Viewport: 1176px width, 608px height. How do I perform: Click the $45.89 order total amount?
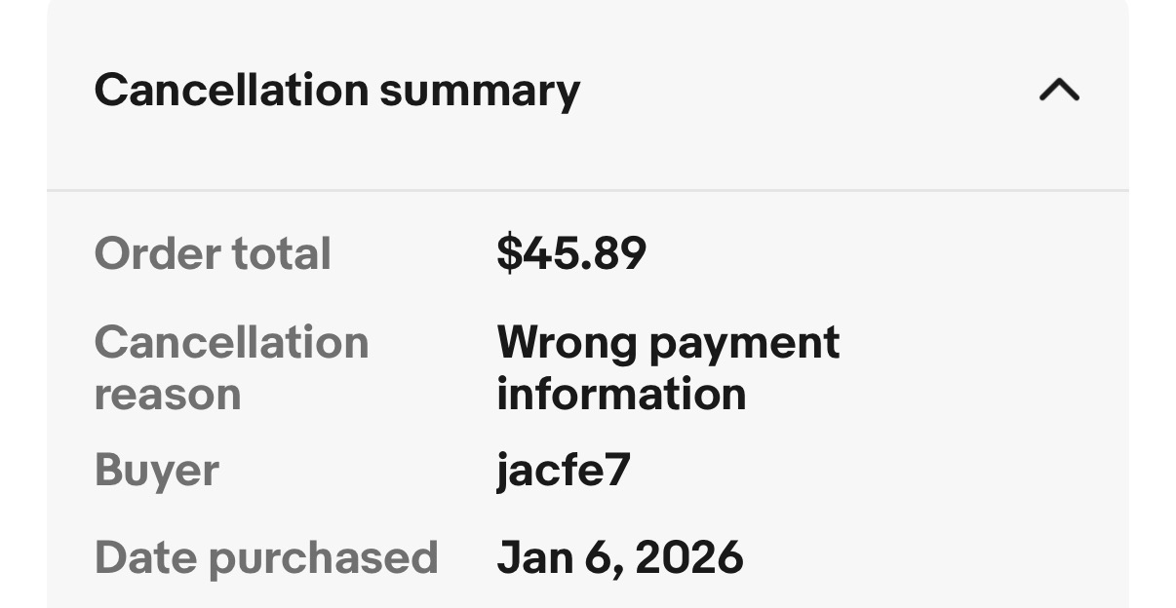coord(570,253)
